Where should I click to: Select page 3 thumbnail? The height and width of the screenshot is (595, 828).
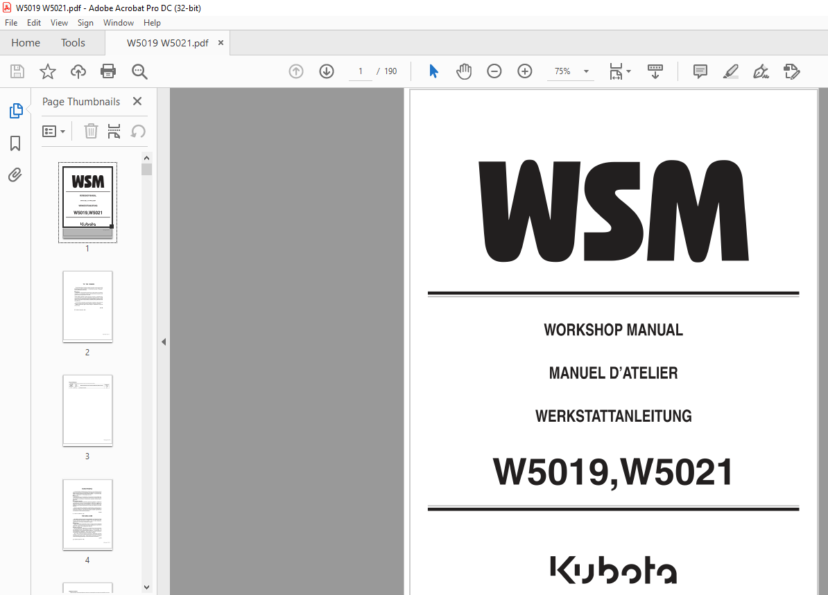coord(87,410)
